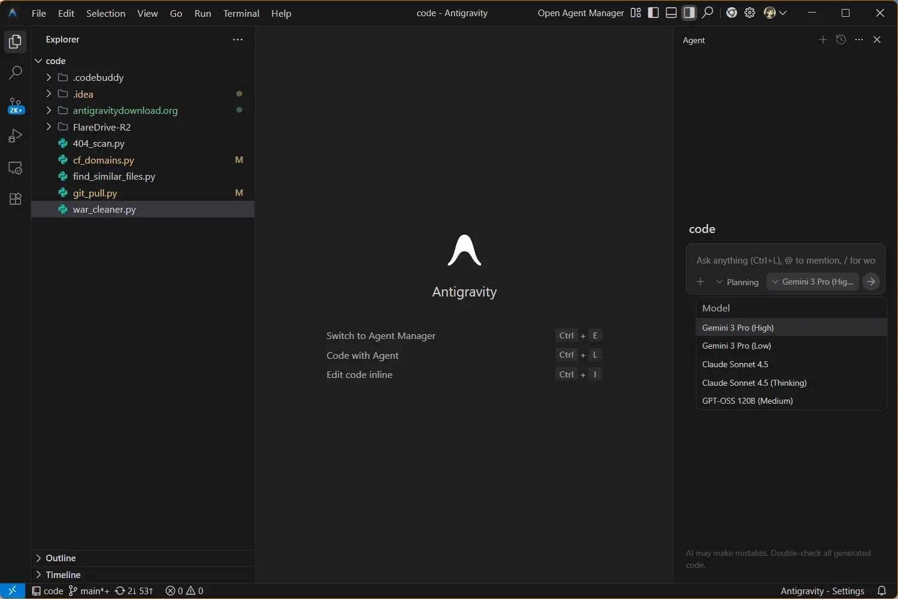Image resolution: width=898 pixels, height=599 pixels.
Task: Focus the Ask anything agent input
Action: coord(785,261)
